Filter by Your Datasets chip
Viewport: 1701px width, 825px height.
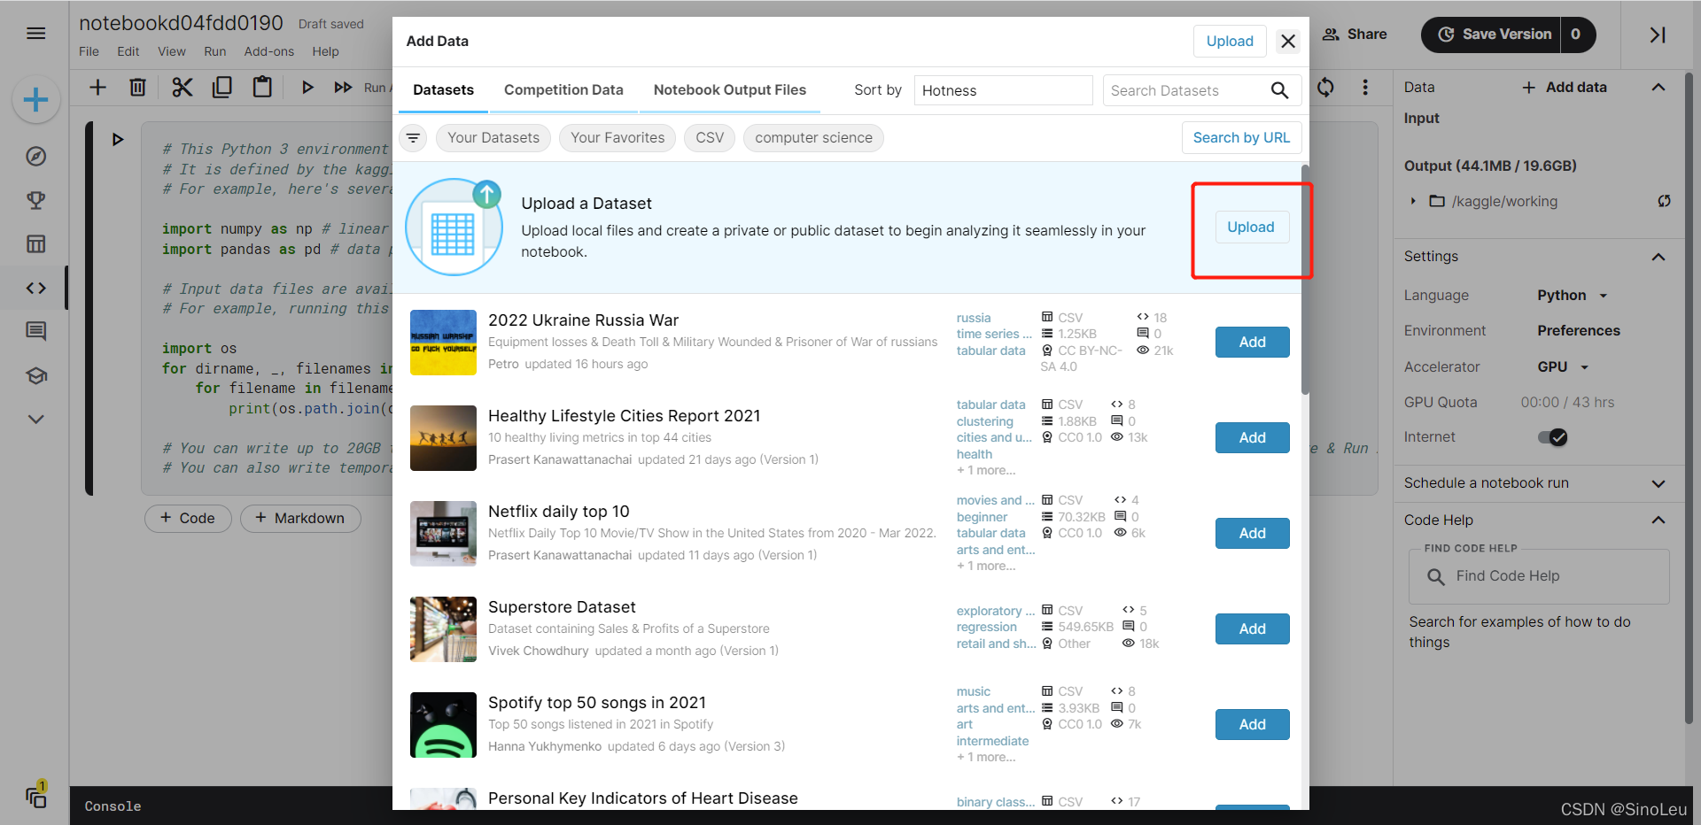pos(493,138)
